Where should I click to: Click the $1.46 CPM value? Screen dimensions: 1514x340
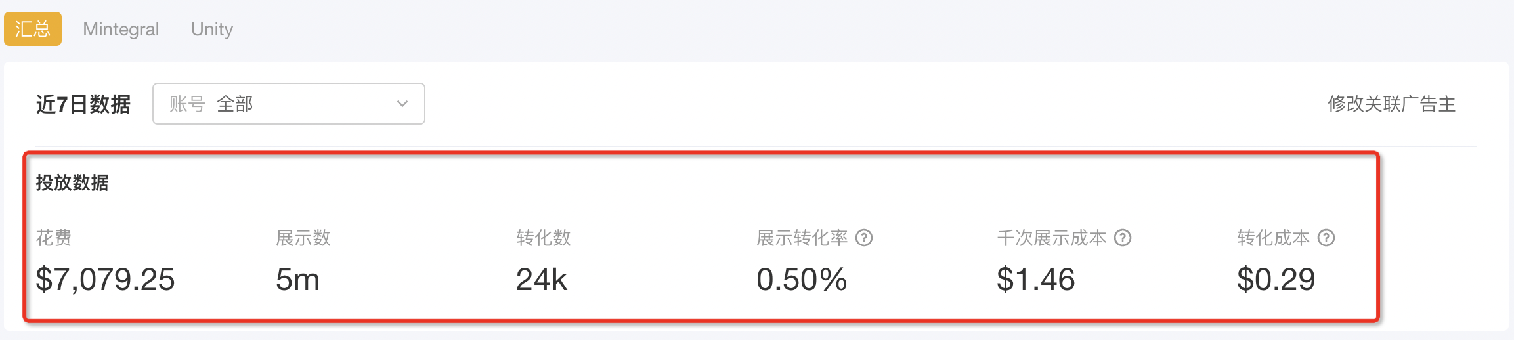point(1035,280)
